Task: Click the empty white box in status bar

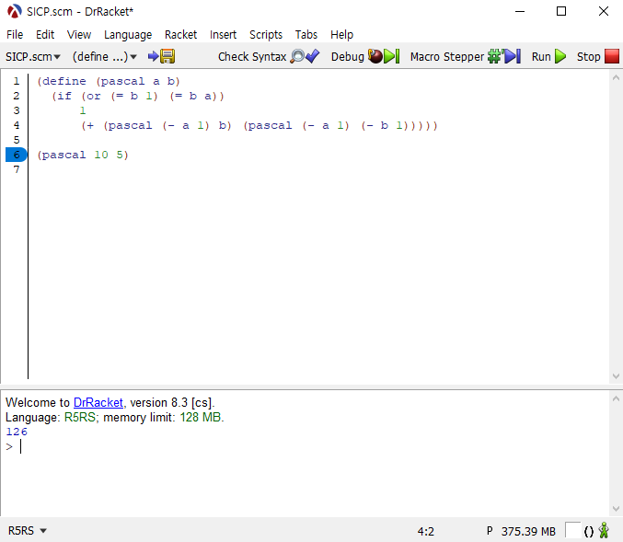Action: (x=572, y=531)
